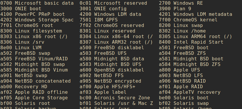242x109 pixels.
Task: Click the bf00 Solaris root entry
Action: pyautogui.click(x=25, y=103)
